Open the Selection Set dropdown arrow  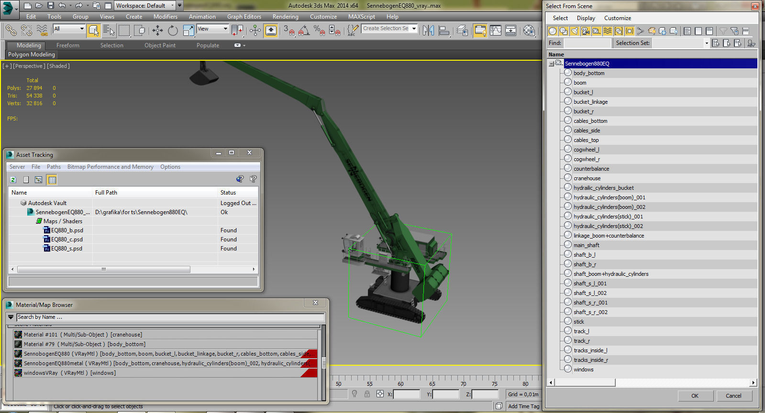[706, 43]
